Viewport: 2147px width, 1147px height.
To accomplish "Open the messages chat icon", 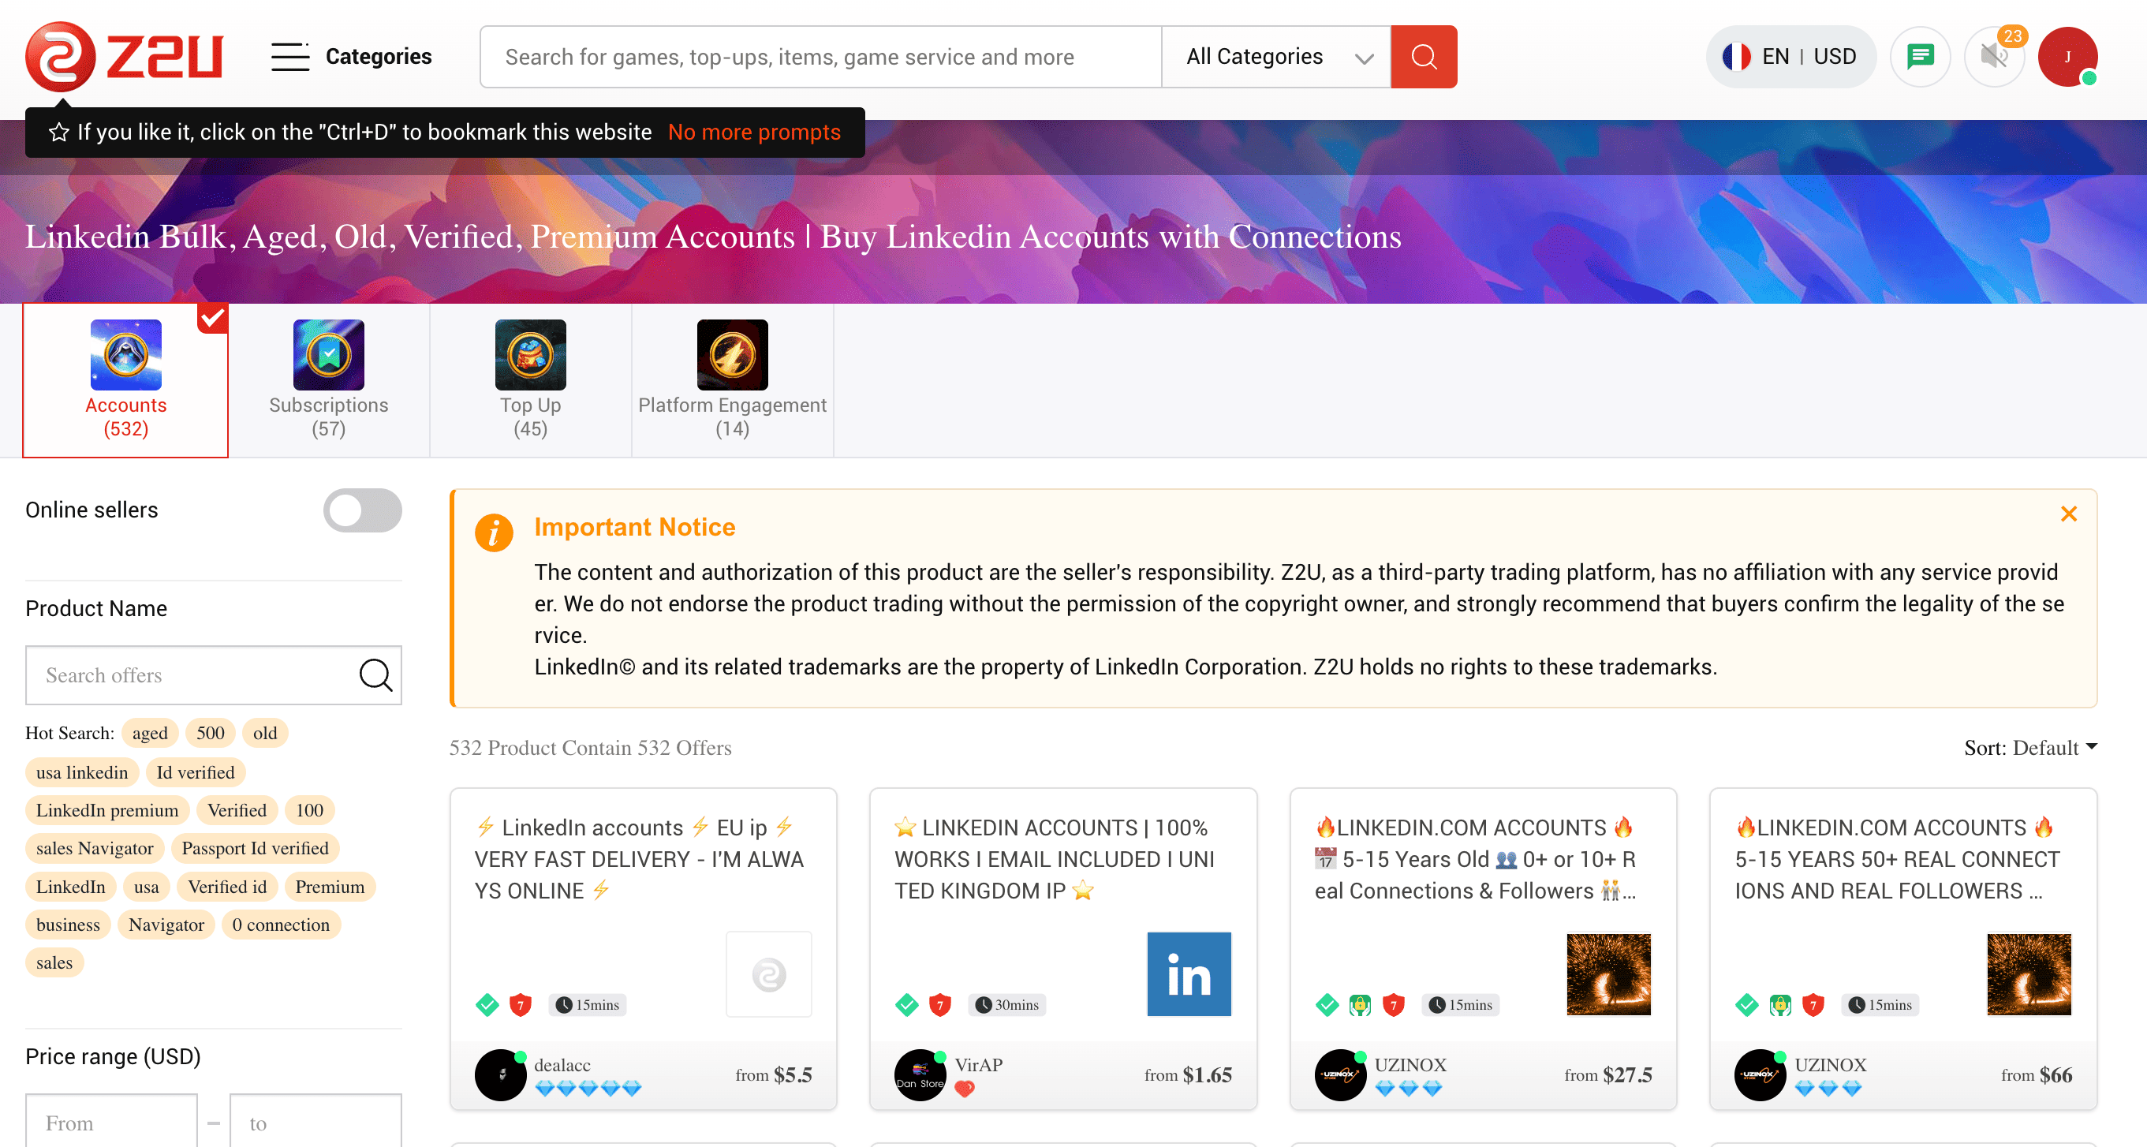I will coord(1921,56).
